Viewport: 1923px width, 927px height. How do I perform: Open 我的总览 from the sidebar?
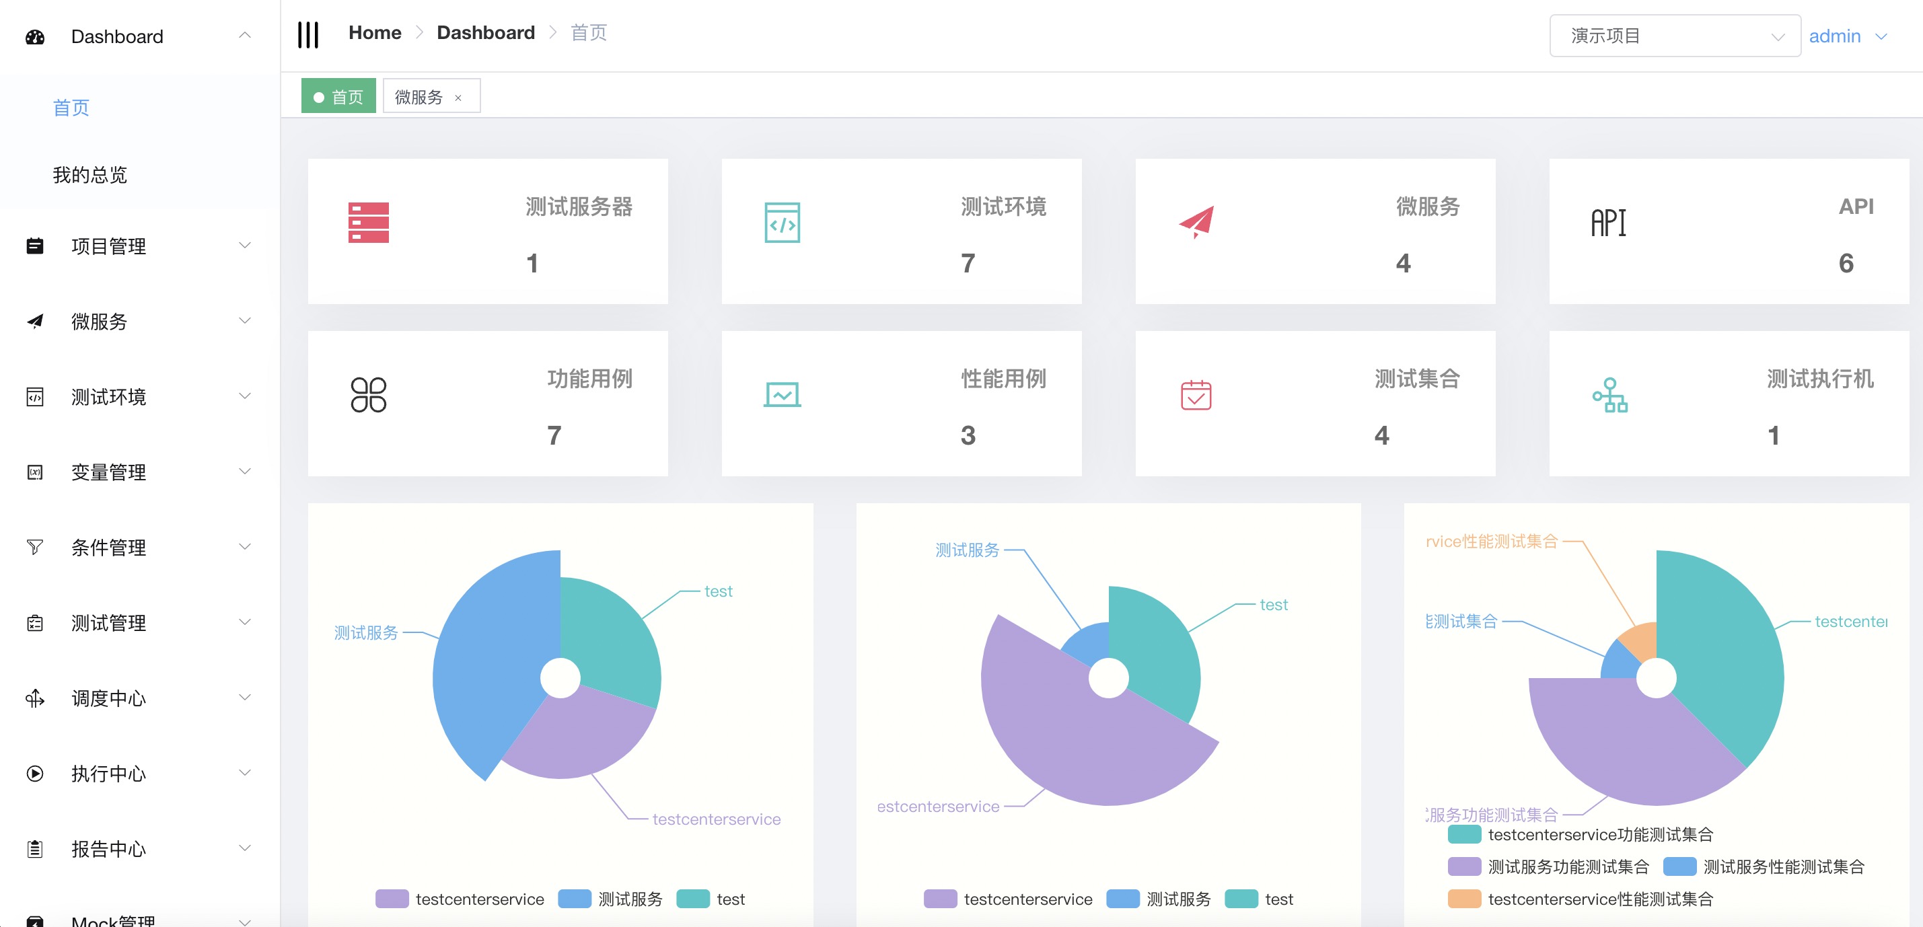pos(89,175)
